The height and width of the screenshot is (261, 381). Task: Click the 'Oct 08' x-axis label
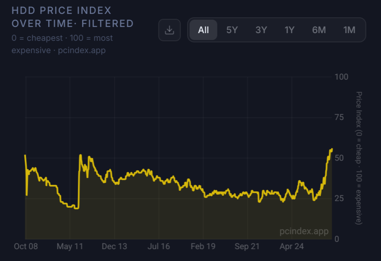[26, 246]
